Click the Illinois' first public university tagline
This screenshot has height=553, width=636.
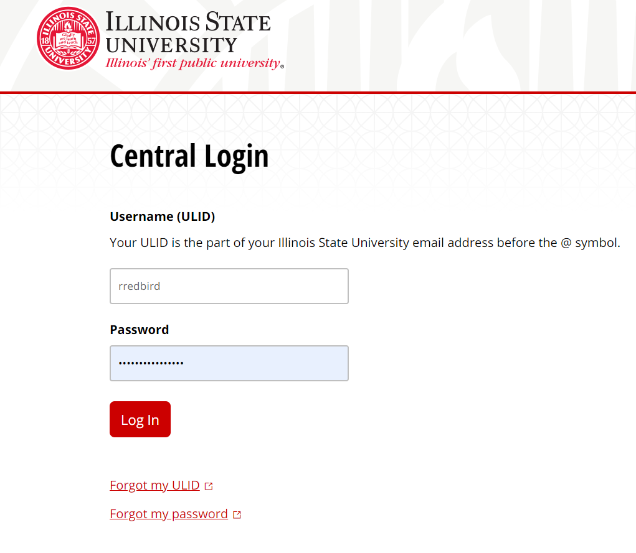[x=195, y=63]
